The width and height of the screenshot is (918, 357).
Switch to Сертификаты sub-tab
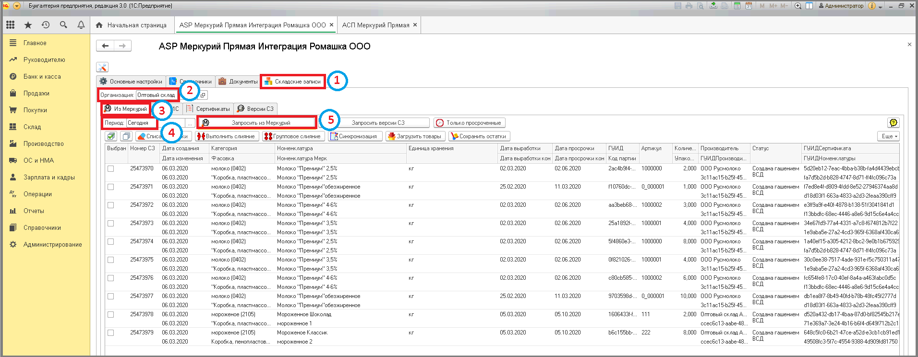208,109
